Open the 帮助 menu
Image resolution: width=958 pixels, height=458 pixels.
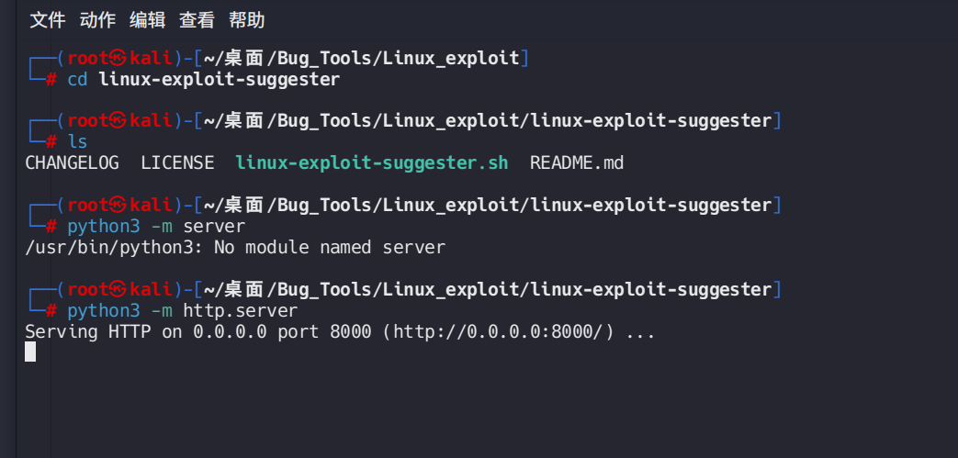[x=246, y=19]
